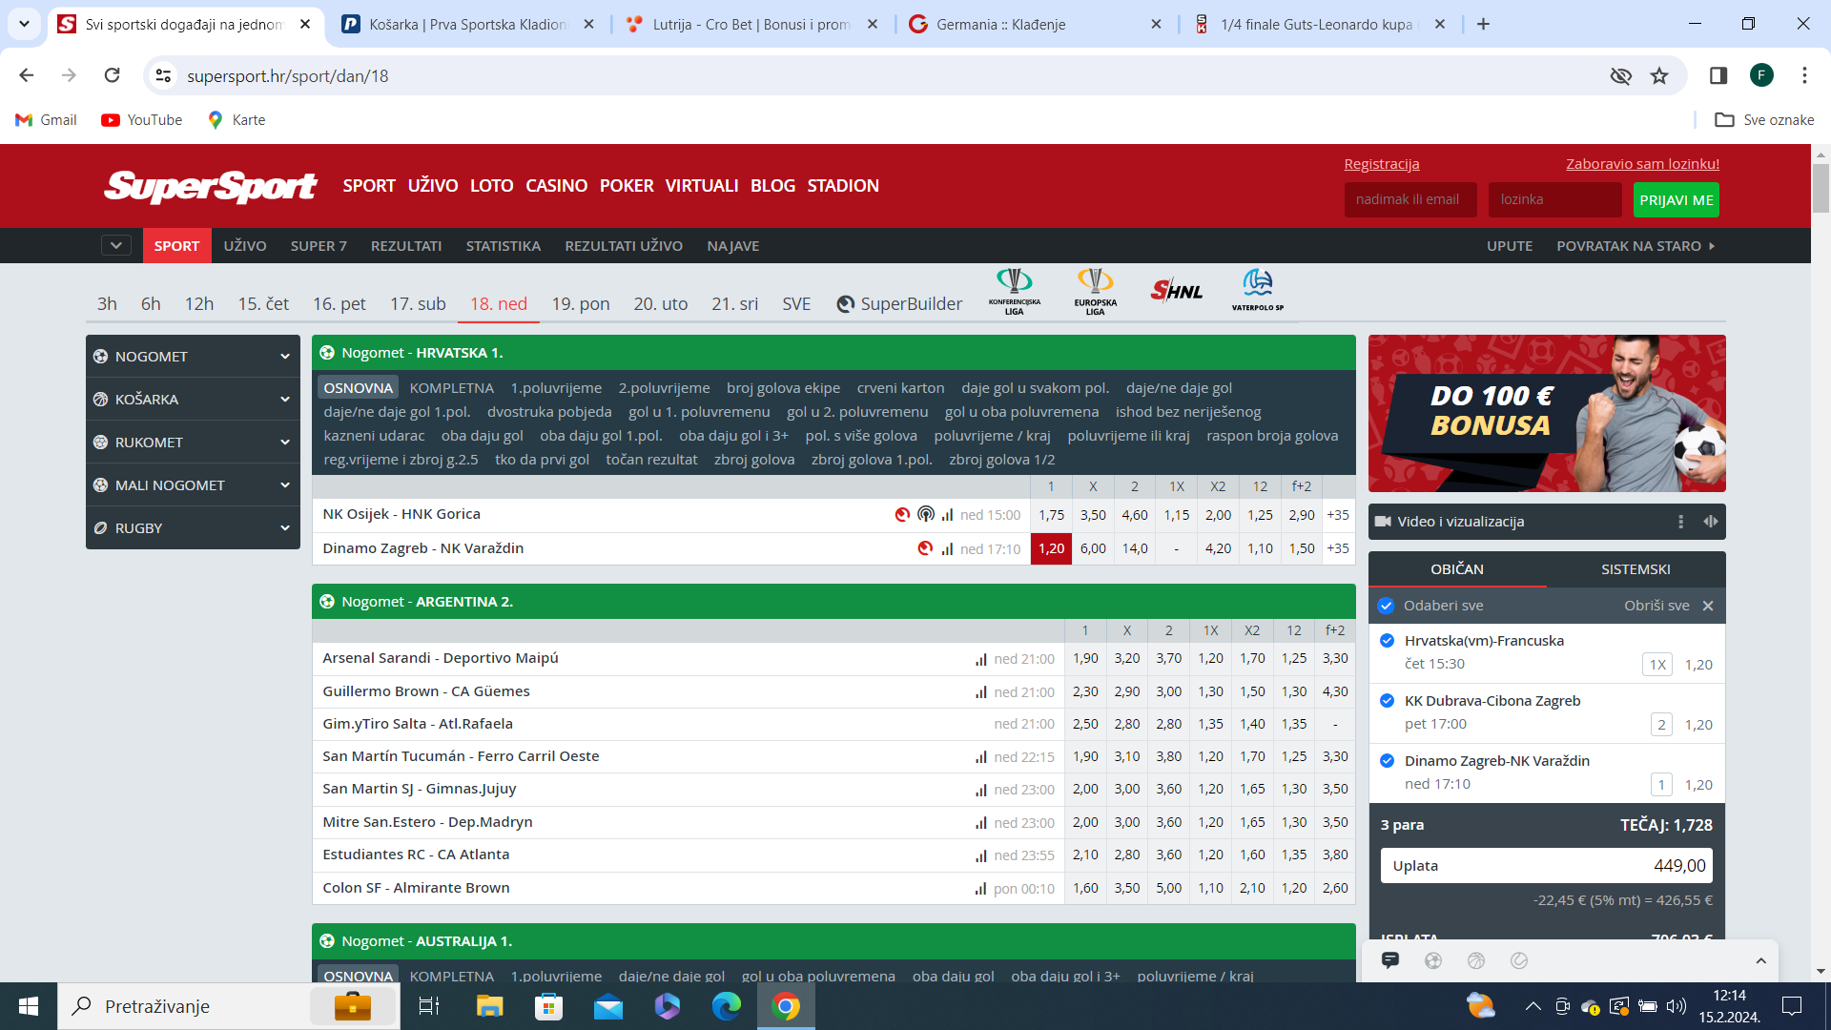Open statistics bars for Arsenal Sarandi match
This screenshot has height=1030, width=1831.
coord(980,659)
